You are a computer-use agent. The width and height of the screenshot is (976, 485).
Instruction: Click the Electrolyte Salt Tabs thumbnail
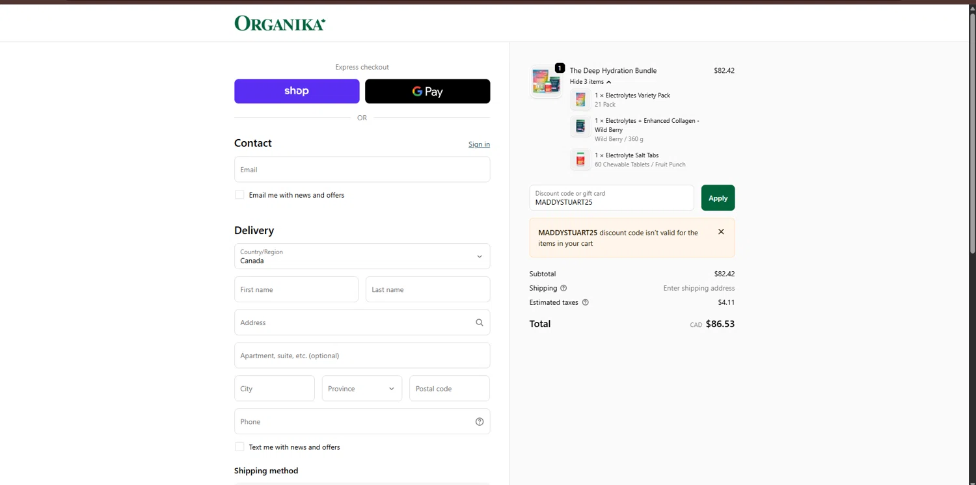[x=580, y=159]
